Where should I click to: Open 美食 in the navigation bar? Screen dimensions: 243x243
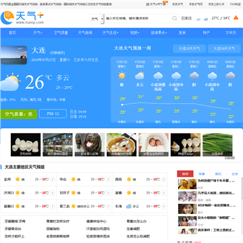[182, 33]
